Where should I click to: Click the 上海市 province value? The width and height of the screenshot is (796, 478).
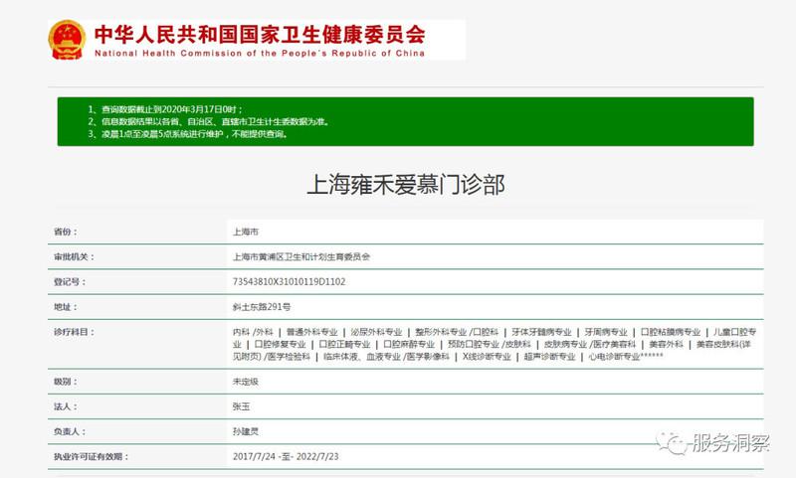pos(245,231)
